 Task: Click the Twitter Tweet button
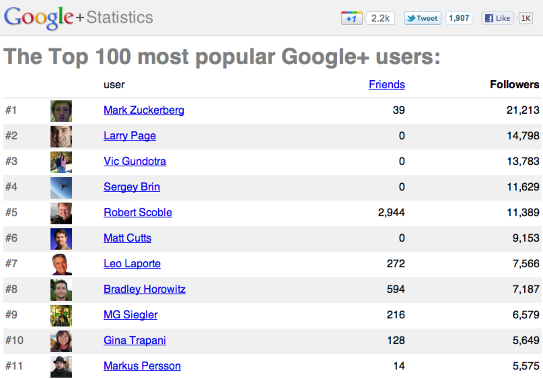coord(423,18)
